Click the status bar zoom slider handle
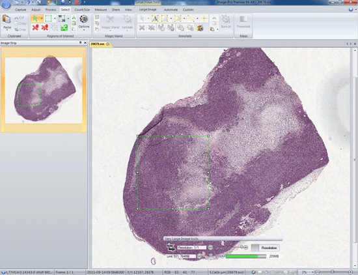 [x=333, y=272]
